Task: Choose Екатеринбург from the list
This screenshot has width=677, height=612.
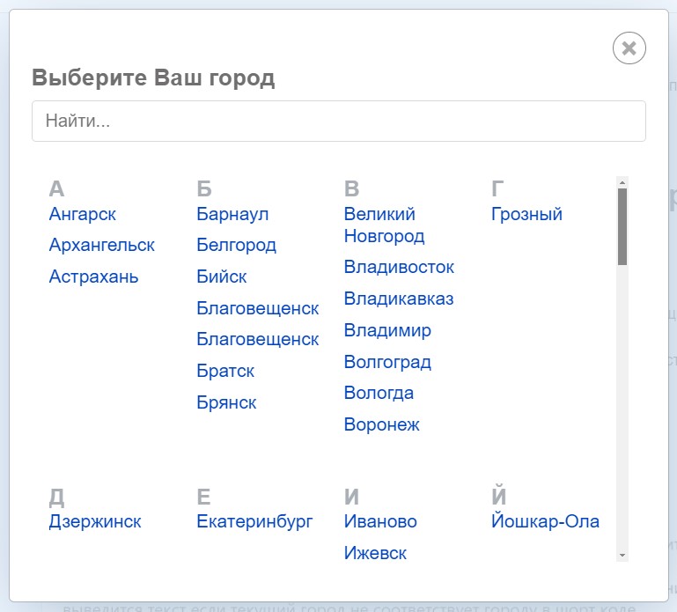Action: click(254, 521)
